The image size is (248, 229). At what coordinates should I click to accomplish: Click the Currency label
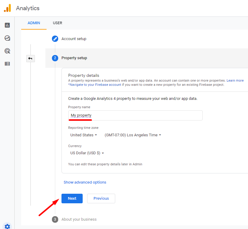[75, 146]
